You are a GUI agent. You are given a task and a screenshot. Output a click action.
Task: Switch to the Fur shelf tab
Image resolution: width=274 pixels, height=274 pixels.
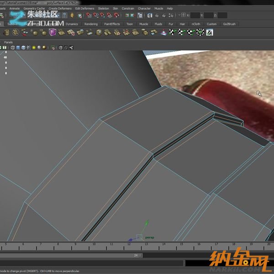pos(171,24)
